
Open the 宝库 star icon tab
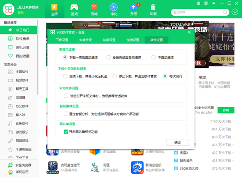[x=55, y=10]
